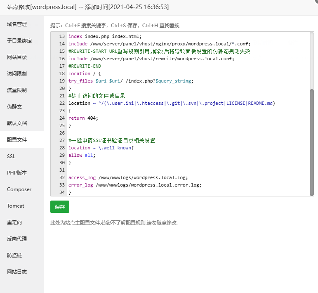The image size is (318, 293).
Task: Click line number 31 in gutter
Action: pos(62,170)
